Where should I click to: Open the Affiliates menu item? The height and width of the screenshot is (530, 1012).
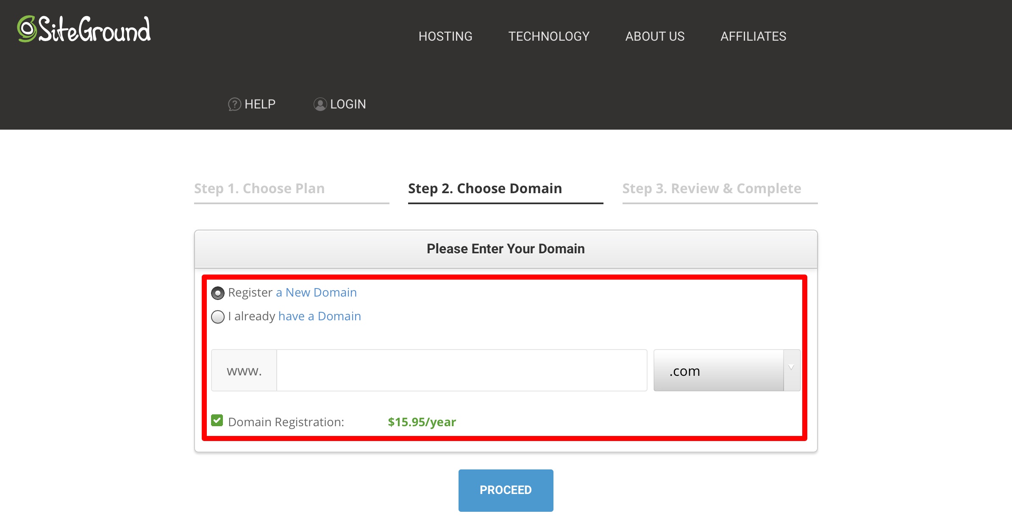tap(753, 36)
